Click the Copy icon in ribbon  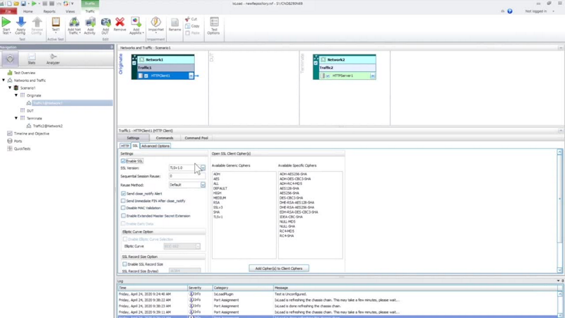pyautogui.click(x=187, y=26)
